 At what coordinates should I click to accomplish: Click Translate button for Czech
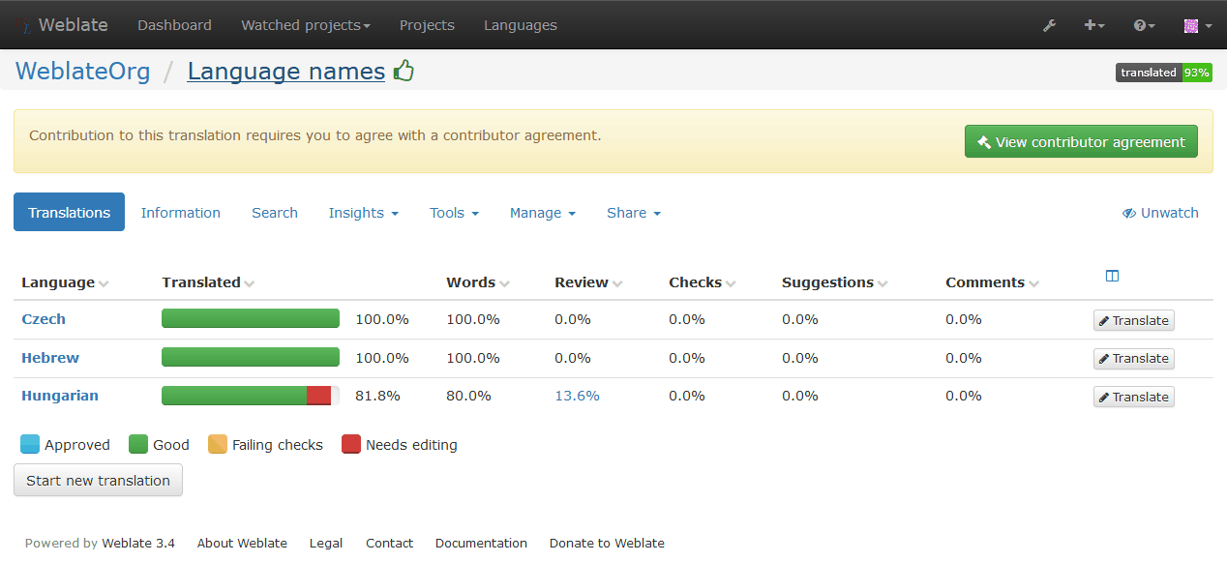click(x=1134, y=320)
